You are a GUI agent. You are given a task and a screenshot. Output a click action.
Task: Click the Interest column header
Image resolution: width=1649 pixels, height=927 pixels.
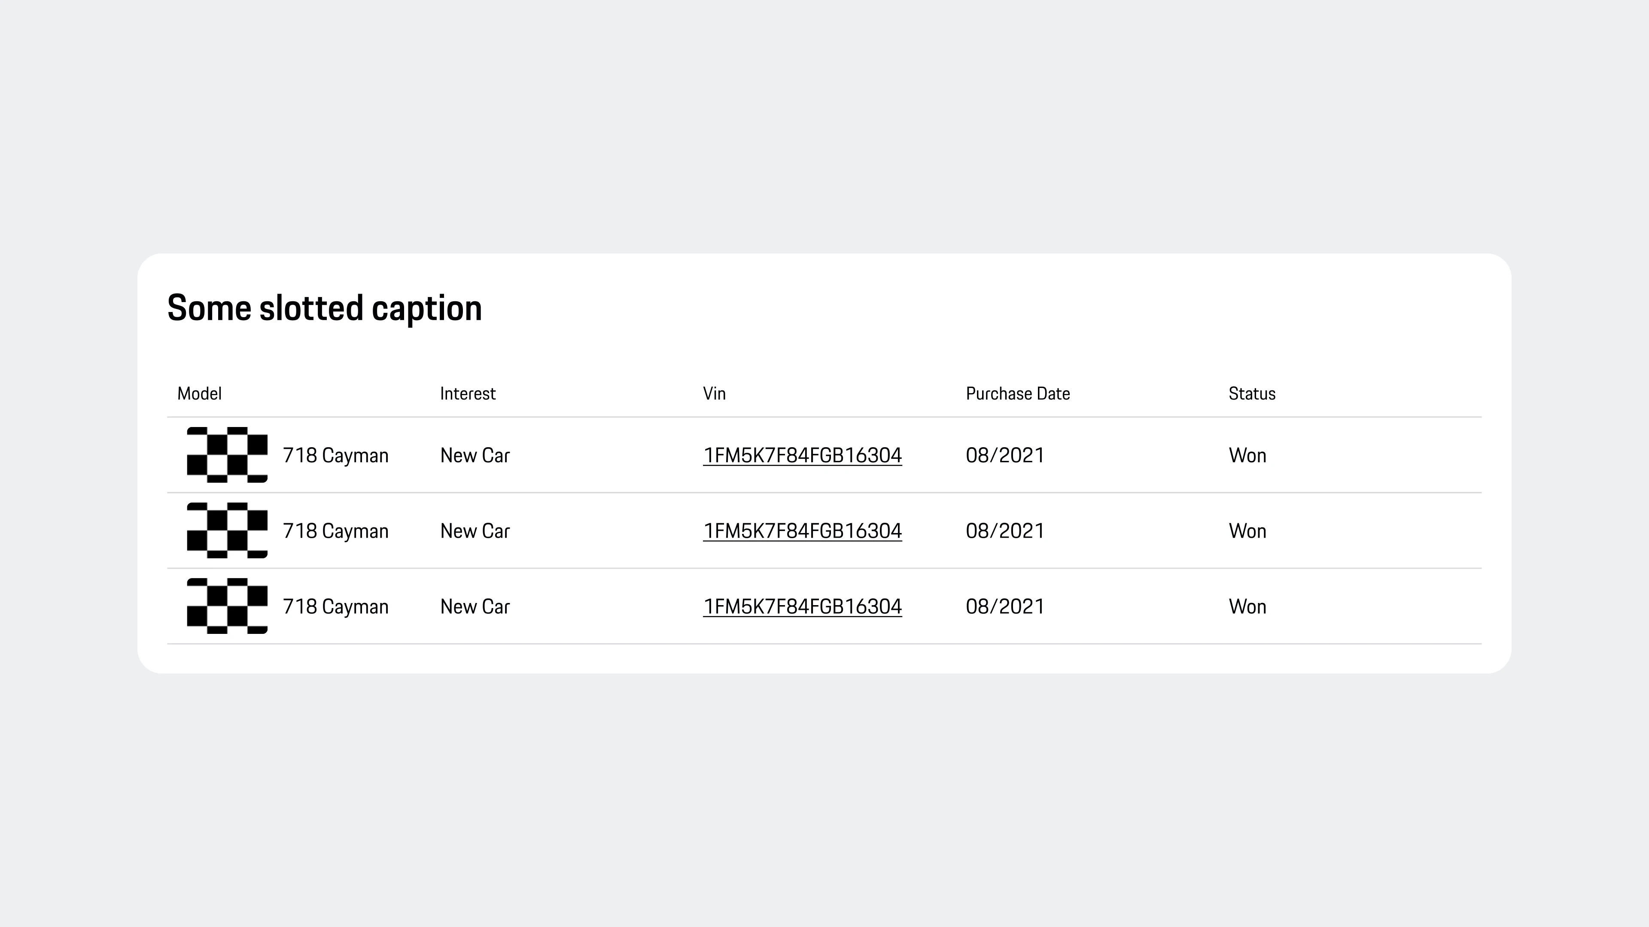(x=468, y=394)
